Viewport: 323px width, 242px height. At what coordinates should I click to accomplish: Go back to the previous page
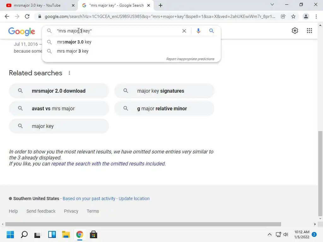pos(7,16)
